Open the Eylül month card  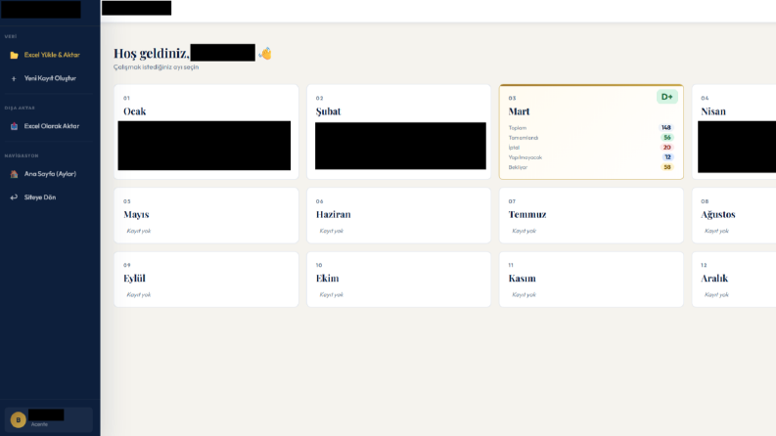pos(205,280)
